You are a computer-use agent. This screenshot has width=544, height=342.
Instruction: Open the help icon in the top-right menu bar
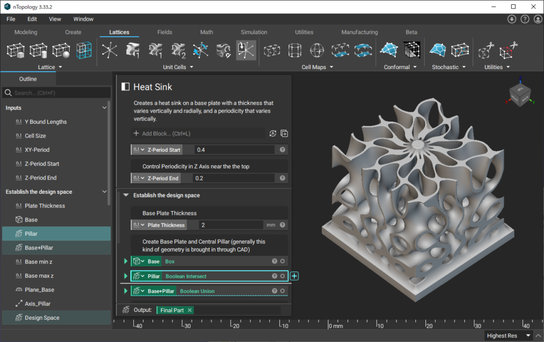(x=525, y=19)
